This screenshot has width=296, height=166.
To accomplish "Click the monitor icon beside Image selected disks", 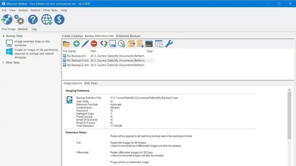I will coord(9,43).
